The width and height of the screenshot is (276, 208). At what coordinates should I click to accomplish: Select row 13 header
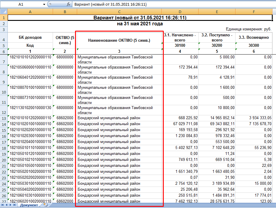click(4, 118)
